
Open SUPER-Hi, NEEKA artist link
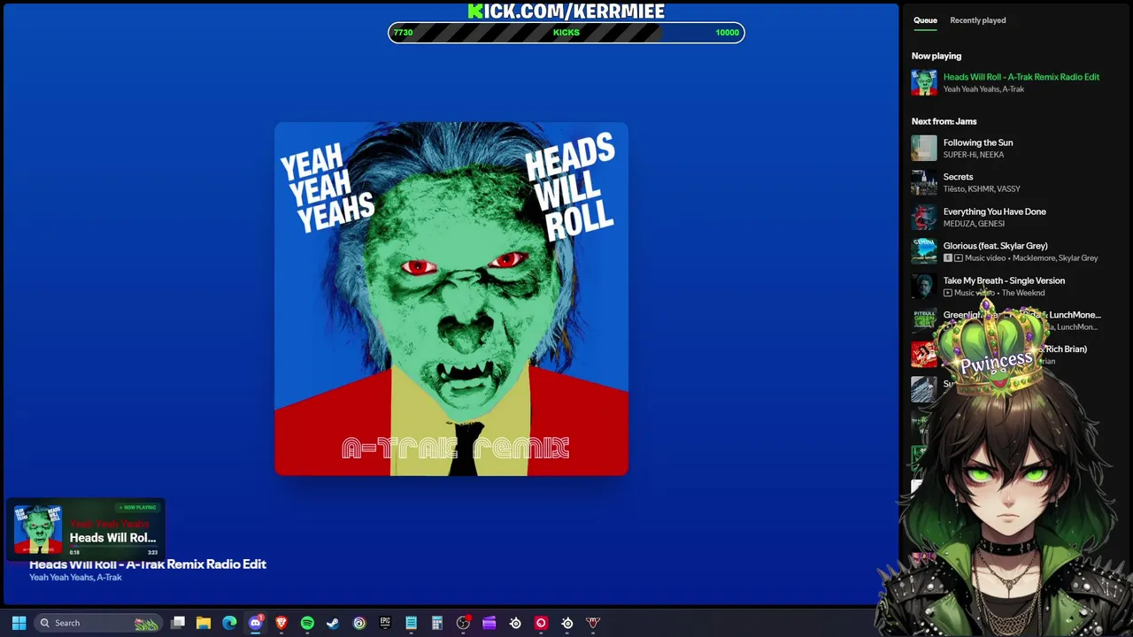tap(974, 155)
